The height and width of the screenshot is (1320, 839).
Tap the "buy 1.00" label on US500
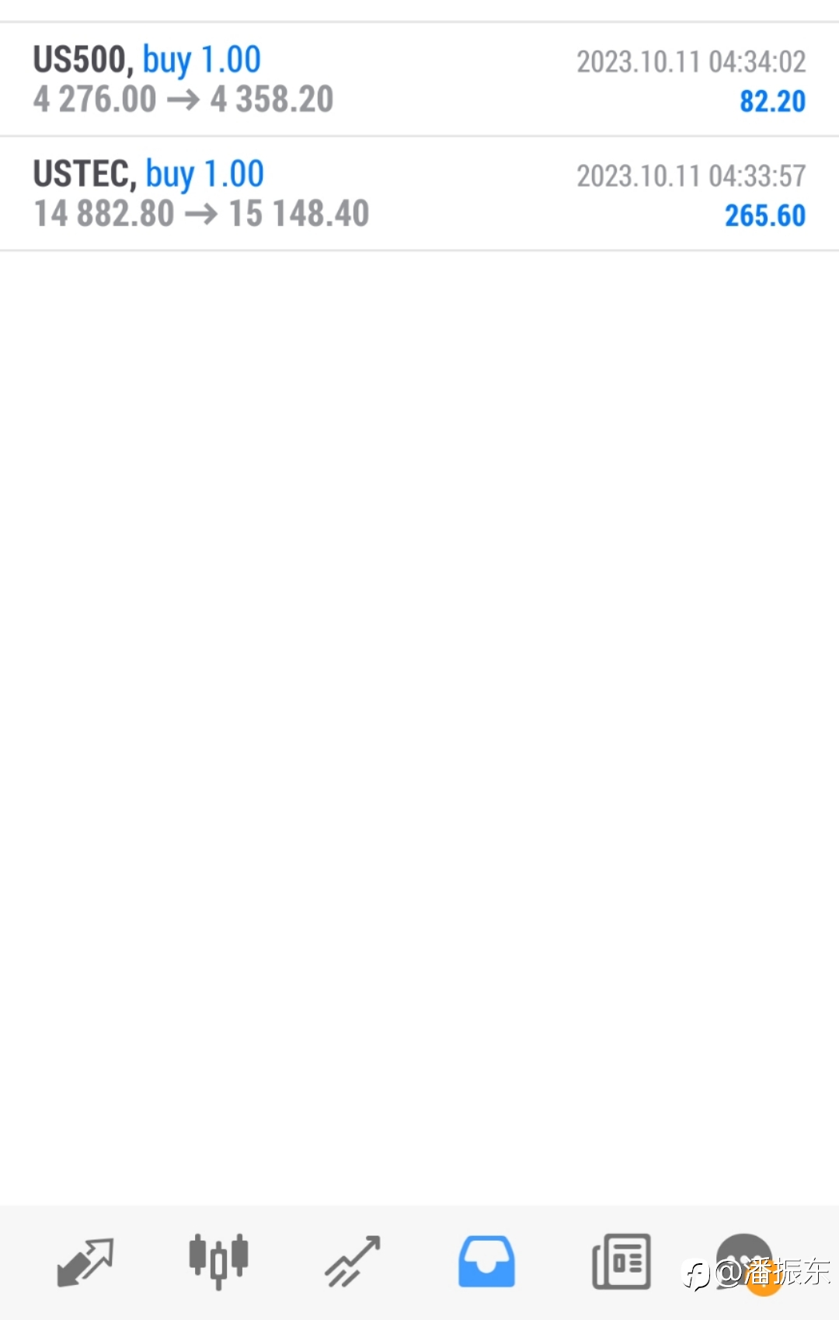click(202, 61)
